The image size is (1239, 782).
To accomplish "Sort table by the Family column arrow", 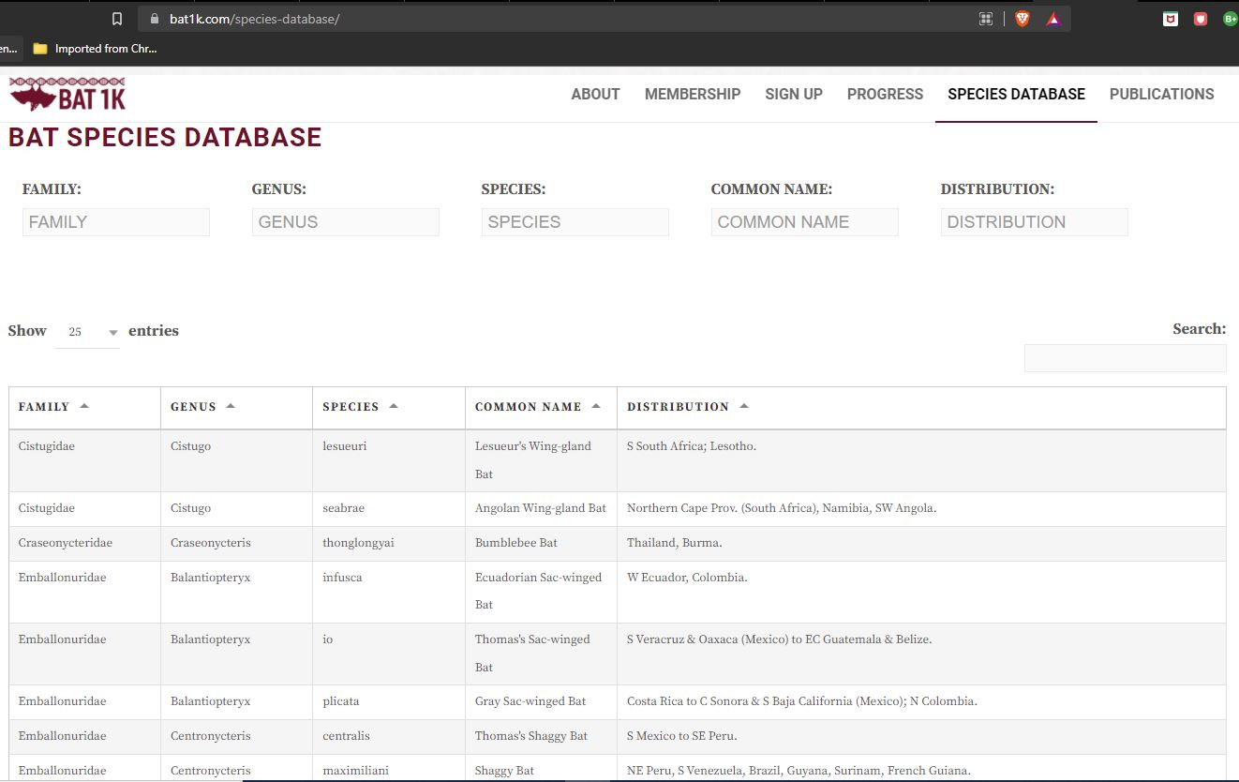I will (x=84, y=406).
